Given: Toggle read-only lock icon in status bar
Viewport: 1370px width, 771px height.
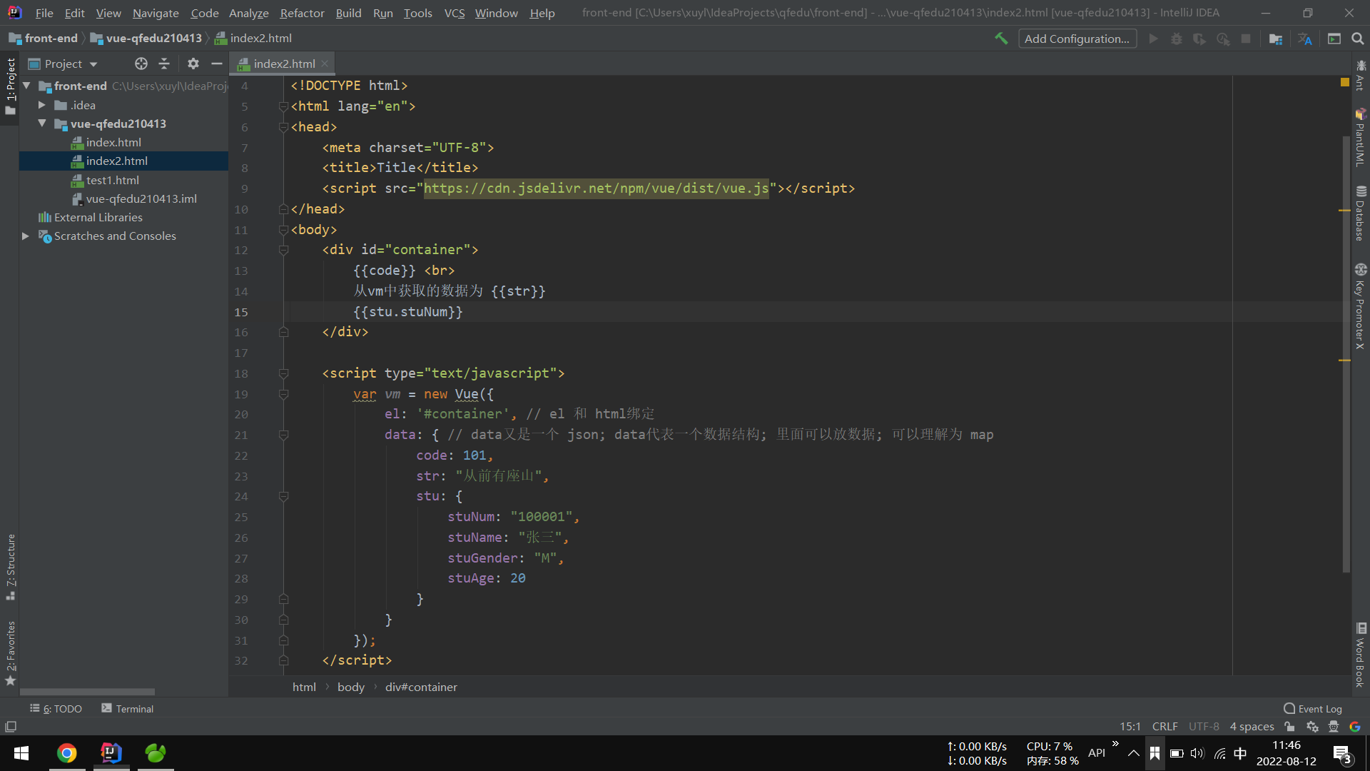Looking at the screenshot, I should [1289, 727].
